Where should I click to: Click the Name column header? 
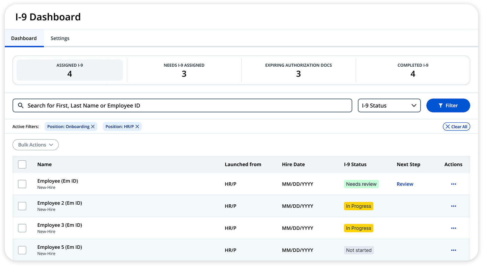point(45,164)
